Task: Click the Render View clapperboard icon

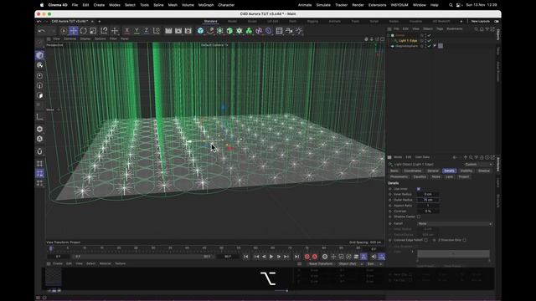Action: coord(168,31)
